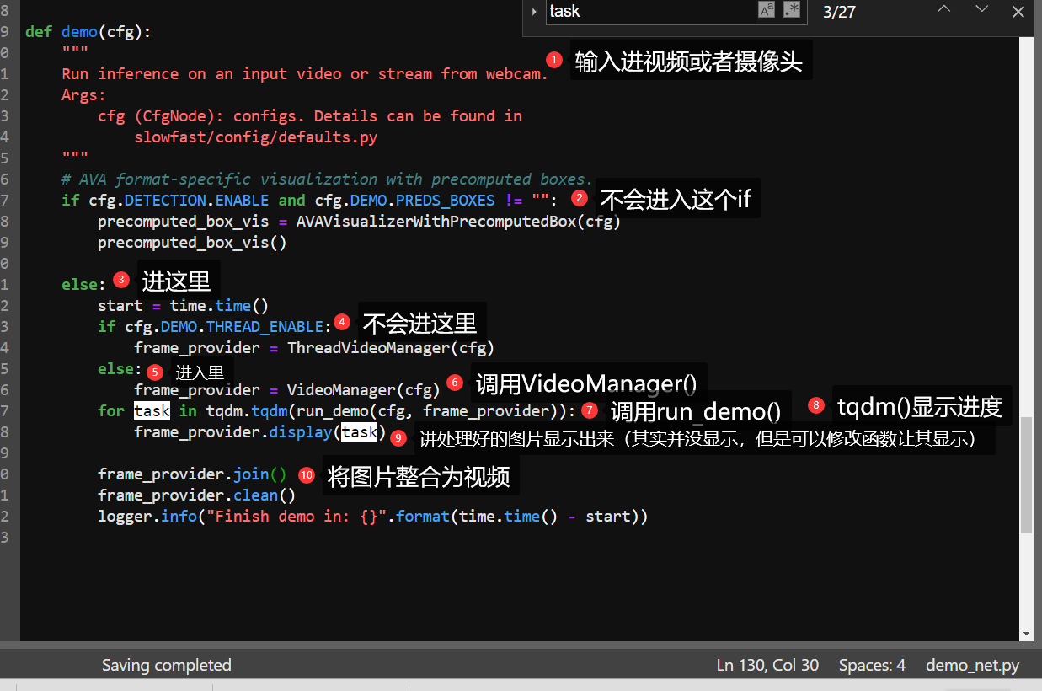Click badge 10 near frame_provider.join()
1042x691 pixels.
tap(306, 474)
